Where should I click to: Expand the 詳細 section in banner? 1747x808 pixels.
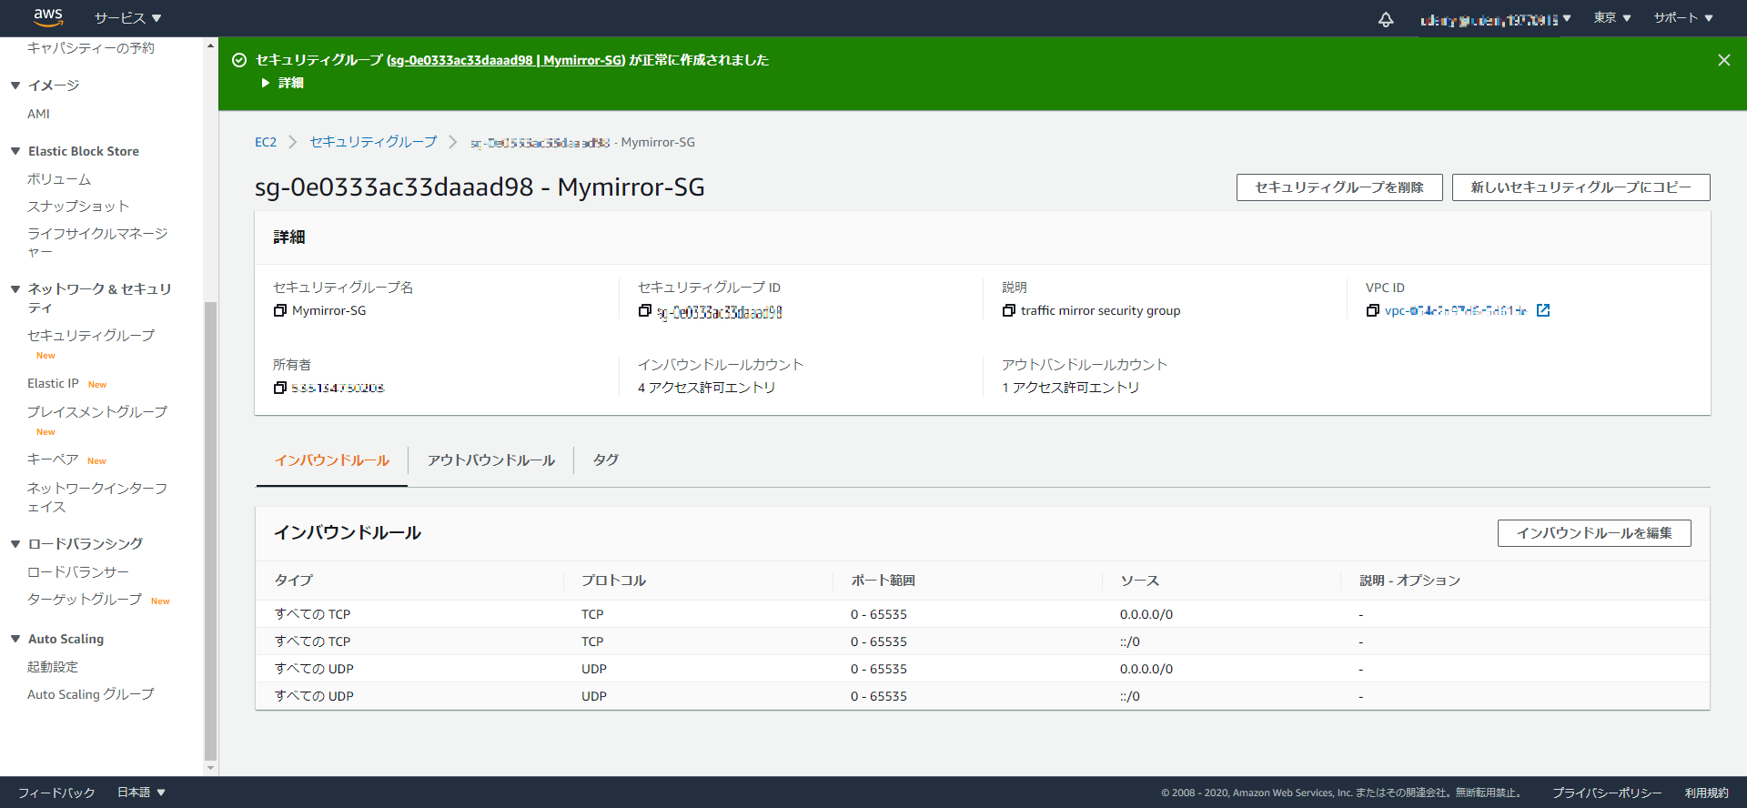point(283,83)
